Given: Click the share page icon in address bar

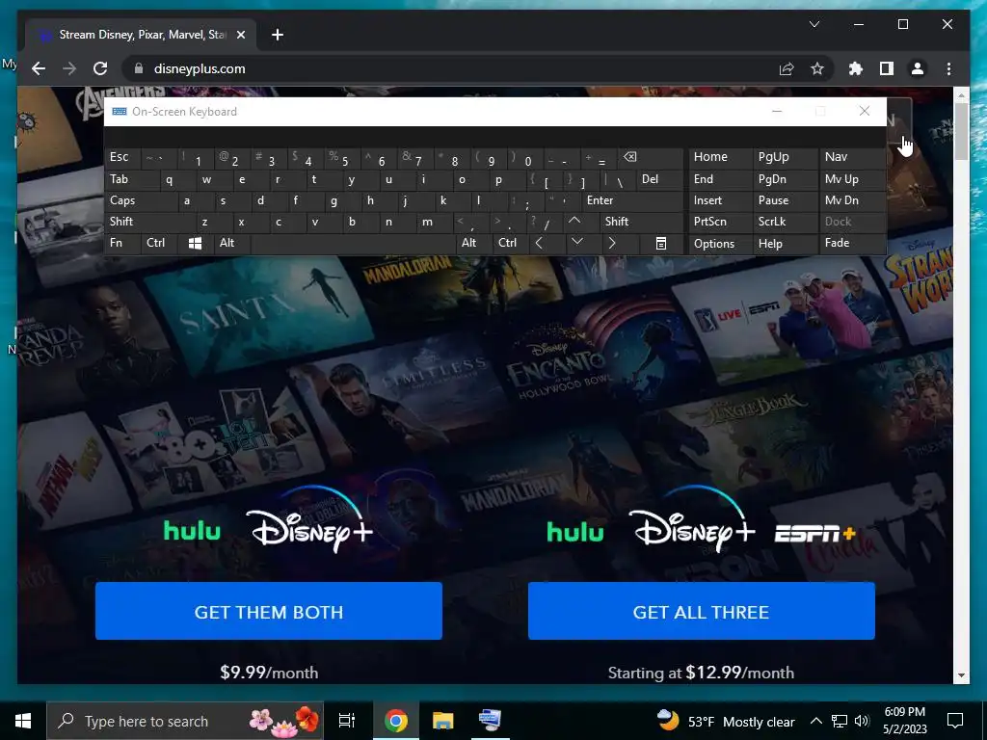Looking at the screenshot, I should (787, 68).
